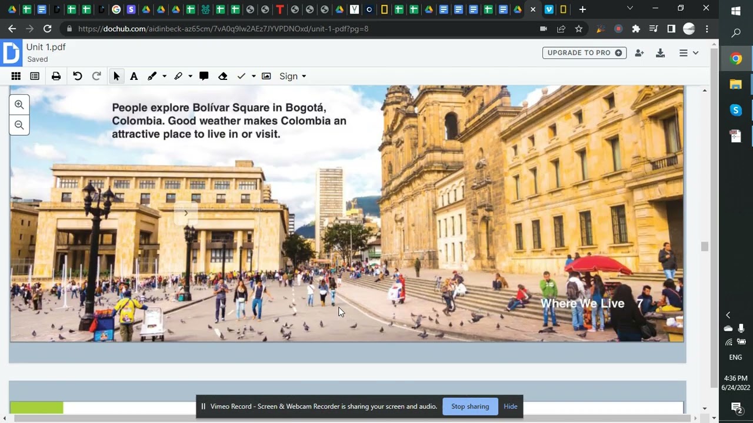The width and height of the screenshot is (753, 423).
Task: Open the Chrome media control icon
Action: click(654, 28)
